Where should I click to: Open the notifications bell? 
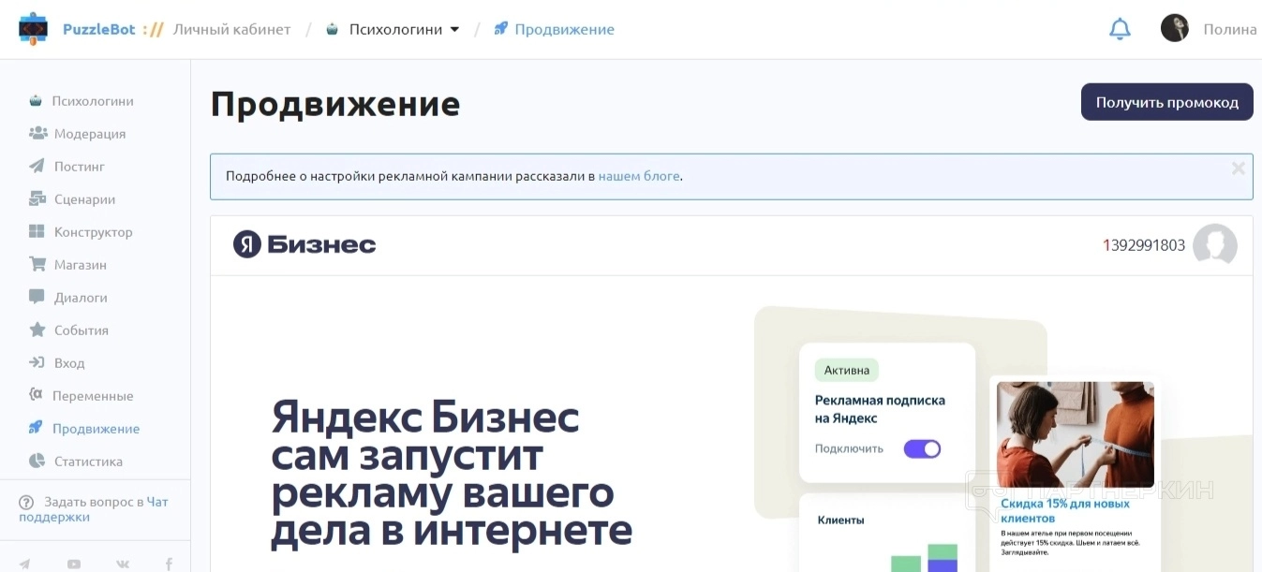[x=1120, y=29]
